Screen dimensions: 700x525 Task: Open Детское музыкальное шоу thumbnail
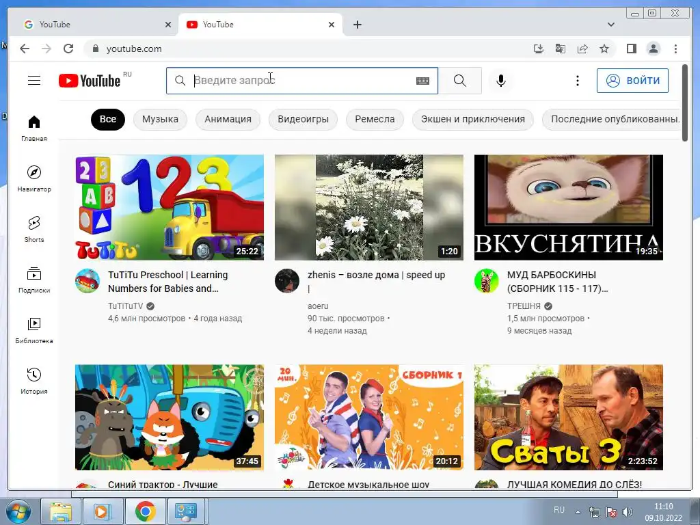point(368,418)
